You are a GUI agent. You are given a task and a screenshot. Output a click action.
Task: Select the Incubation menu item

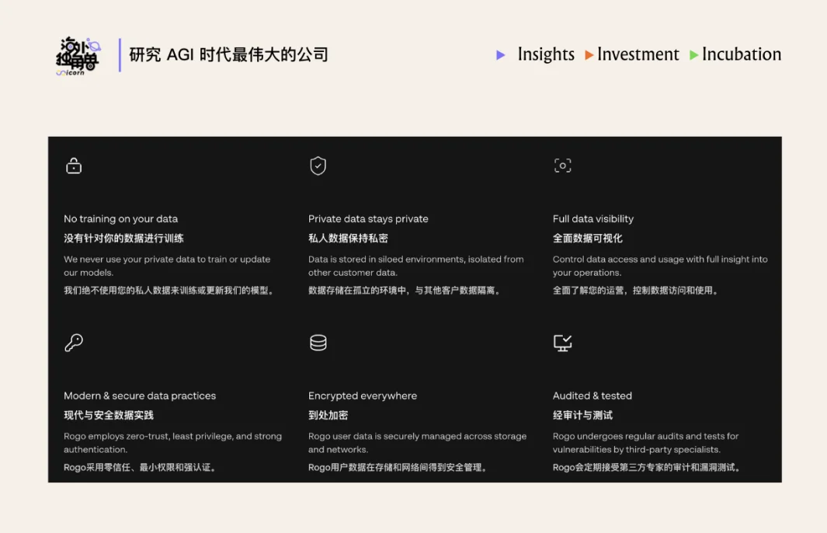click(742, 54)
